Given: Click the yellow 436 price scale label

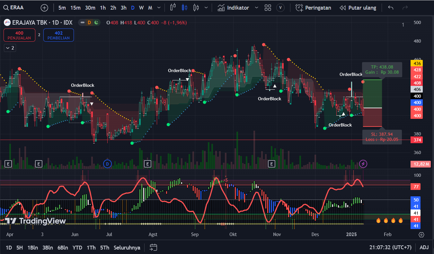Looking at the screenshot, I should 417,63.
